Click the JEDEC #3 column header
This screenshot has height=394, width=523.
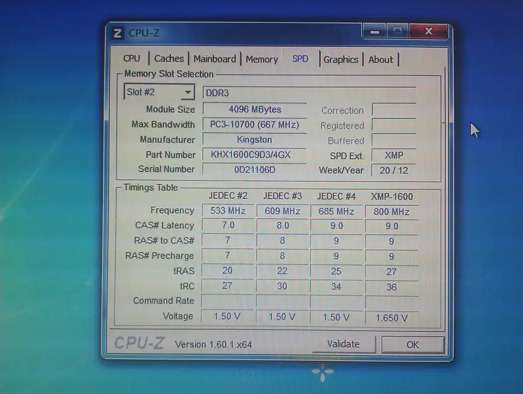[x=282, y=196]
